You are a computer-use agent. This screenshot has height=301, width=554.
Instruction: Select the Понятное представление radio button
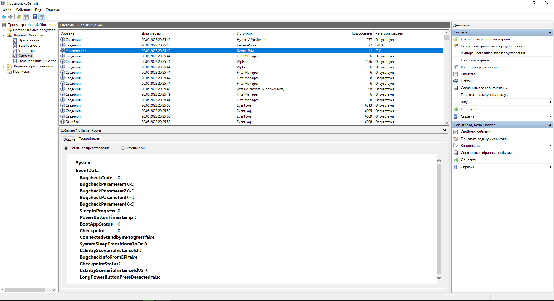[x=66, y=148]
